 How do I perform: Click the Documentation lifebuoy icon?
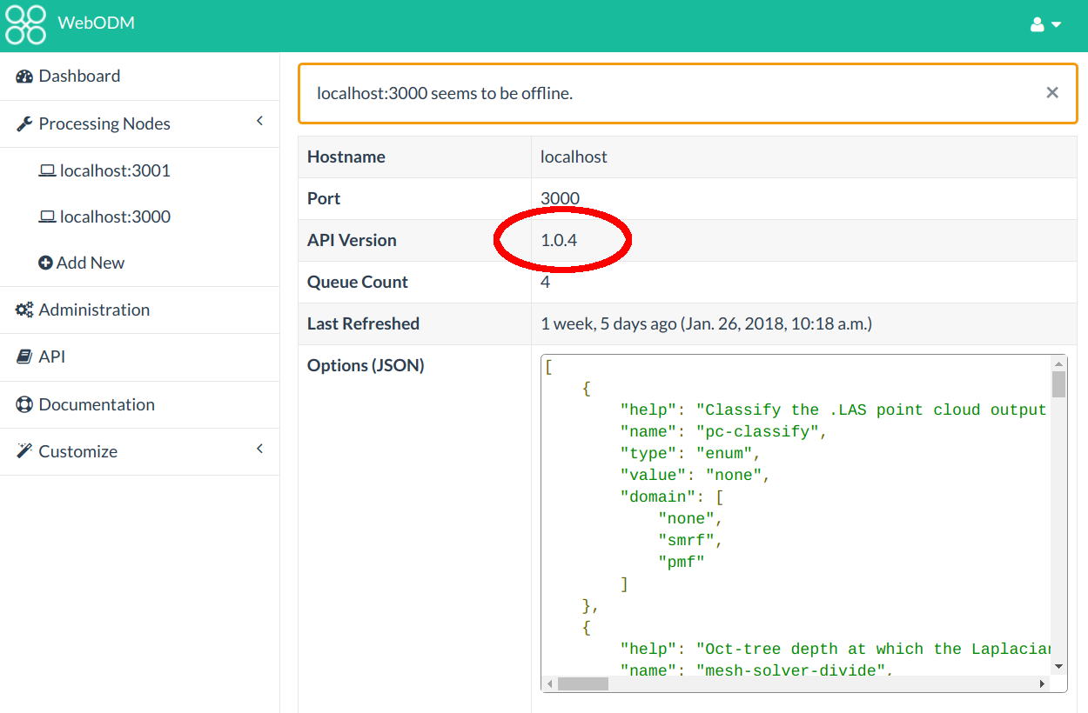pos(24,405)
